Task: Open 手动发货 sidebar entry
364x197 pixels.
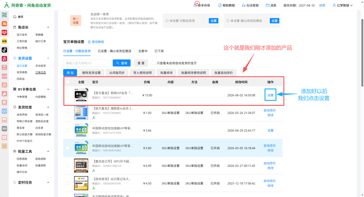Action: (41, 66)
